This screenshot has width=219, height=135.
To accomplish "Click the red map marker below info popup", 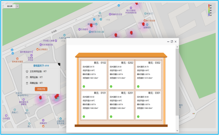I will click(40, 97).
